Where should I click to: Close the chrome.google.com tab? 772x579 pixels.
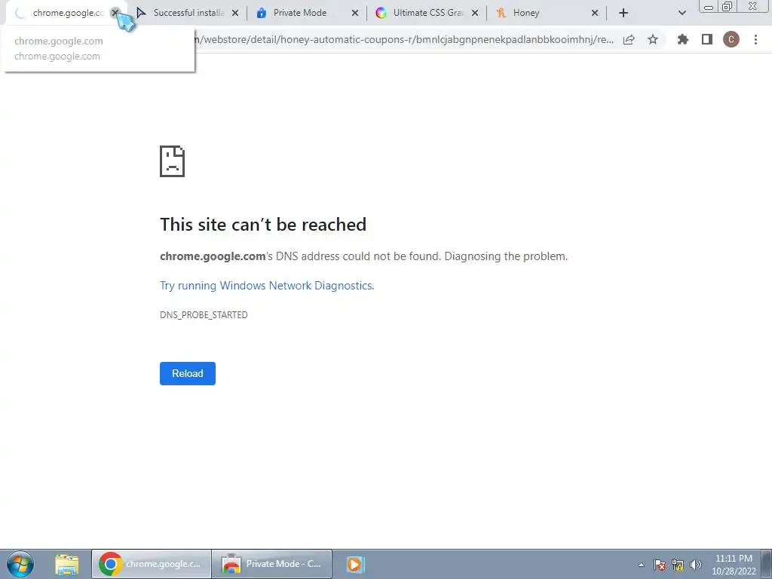[x=115, y=13]
